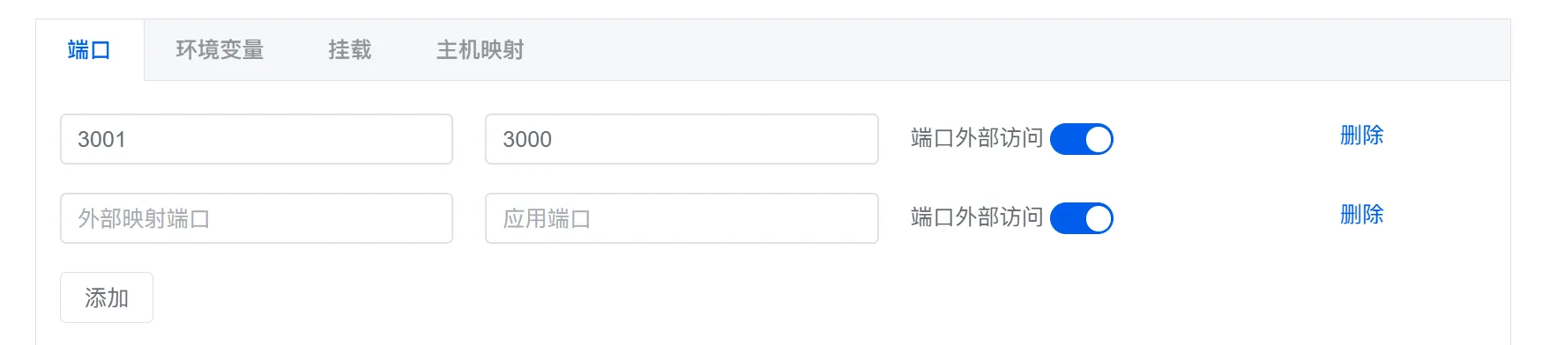Click into the 外部映射端口 placeholder field

coord(257,218)
